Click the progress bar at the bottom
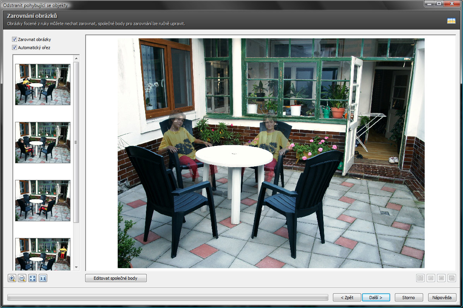This screenshot has width=463, height=308. tap(168, 298)
